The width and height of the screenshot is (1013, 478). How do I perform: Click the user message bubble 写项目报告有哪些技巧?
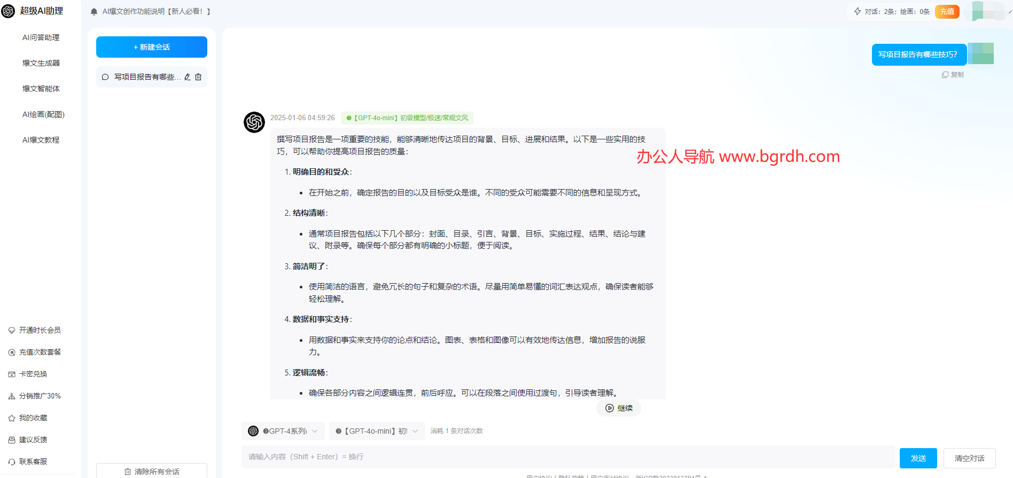point(919,54)
